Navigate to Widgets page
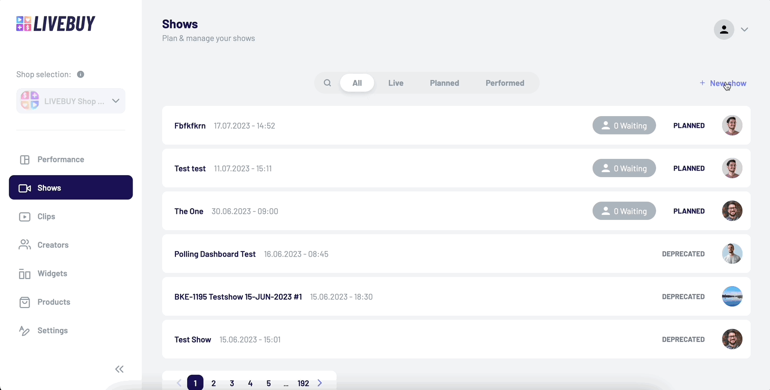The height and width of the screenshot is (390, 770). [52, 273]
